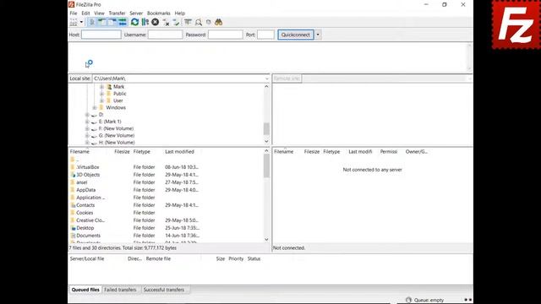Click the FileZilla Pro title bar icon

71,4
